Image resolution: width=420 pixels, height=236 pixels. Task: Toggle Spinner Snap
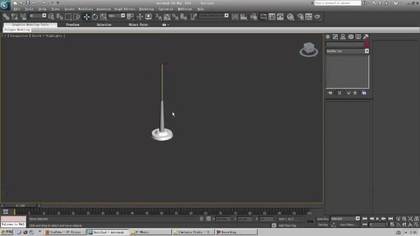[184, 17]
